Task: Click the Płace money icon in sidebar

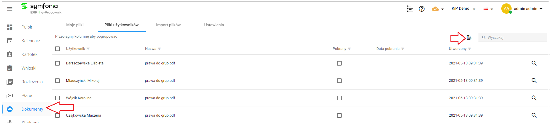Action: pos(10,95)
